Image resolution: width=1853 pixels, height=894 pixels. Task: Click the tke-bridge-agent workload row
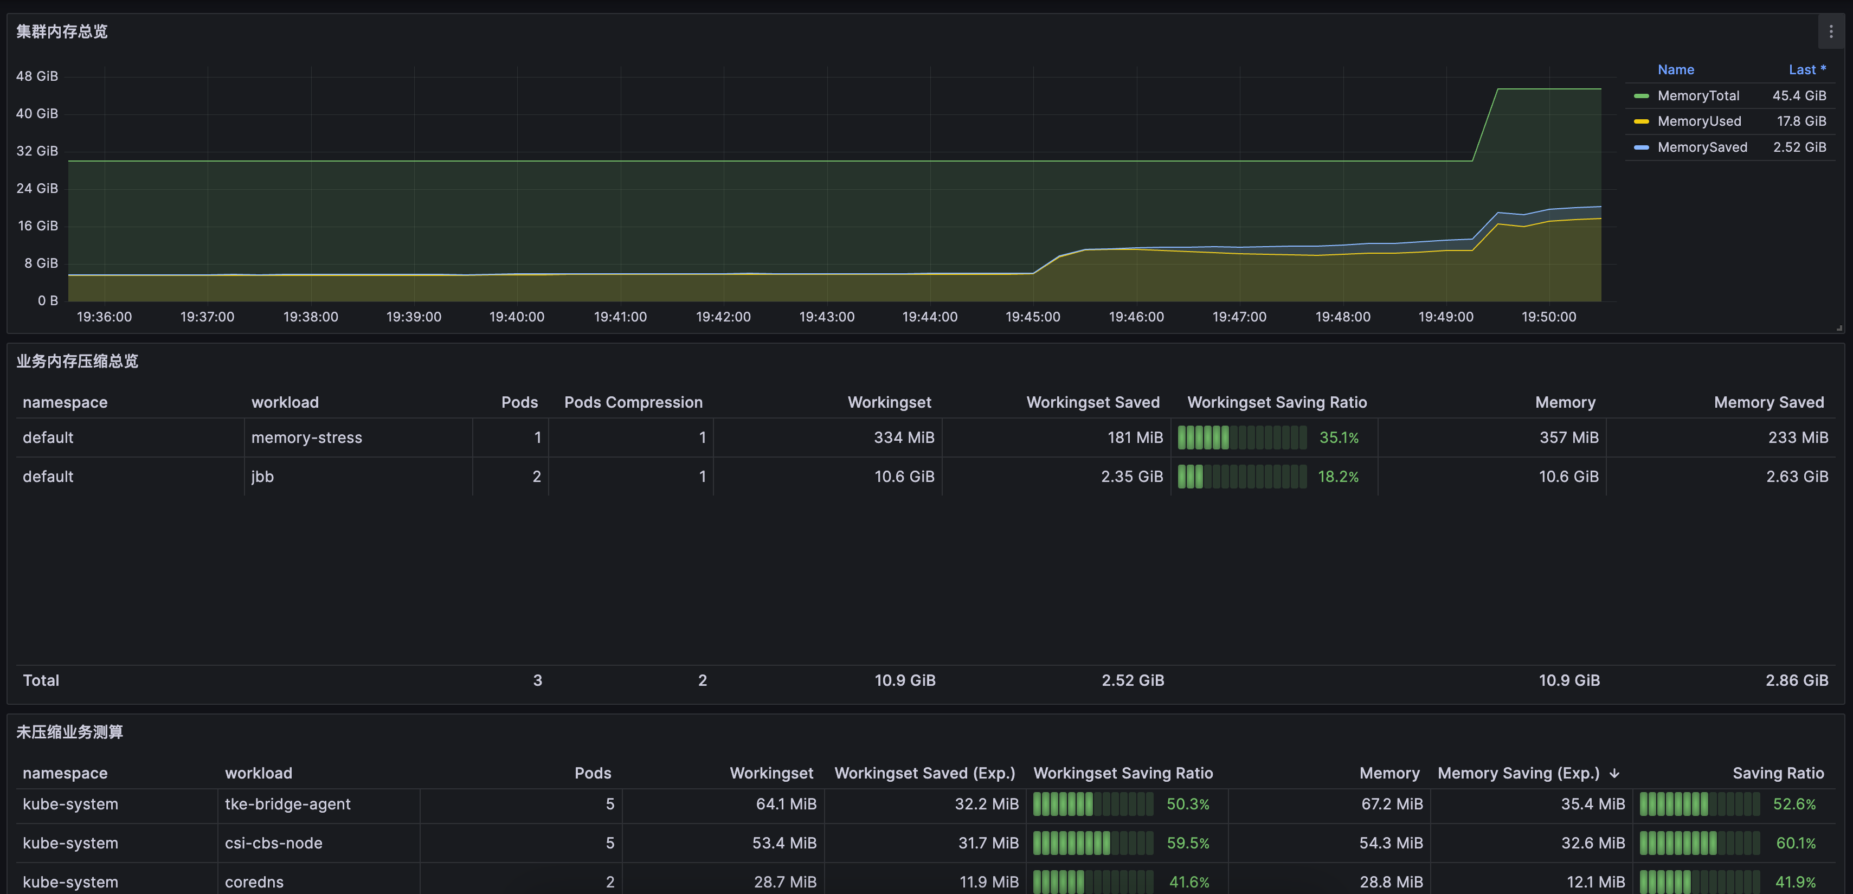click(287, 804)
